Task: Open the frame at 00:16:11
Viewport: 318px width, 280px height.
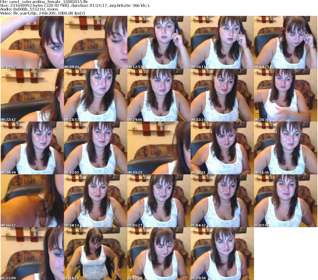Action: 222,42
